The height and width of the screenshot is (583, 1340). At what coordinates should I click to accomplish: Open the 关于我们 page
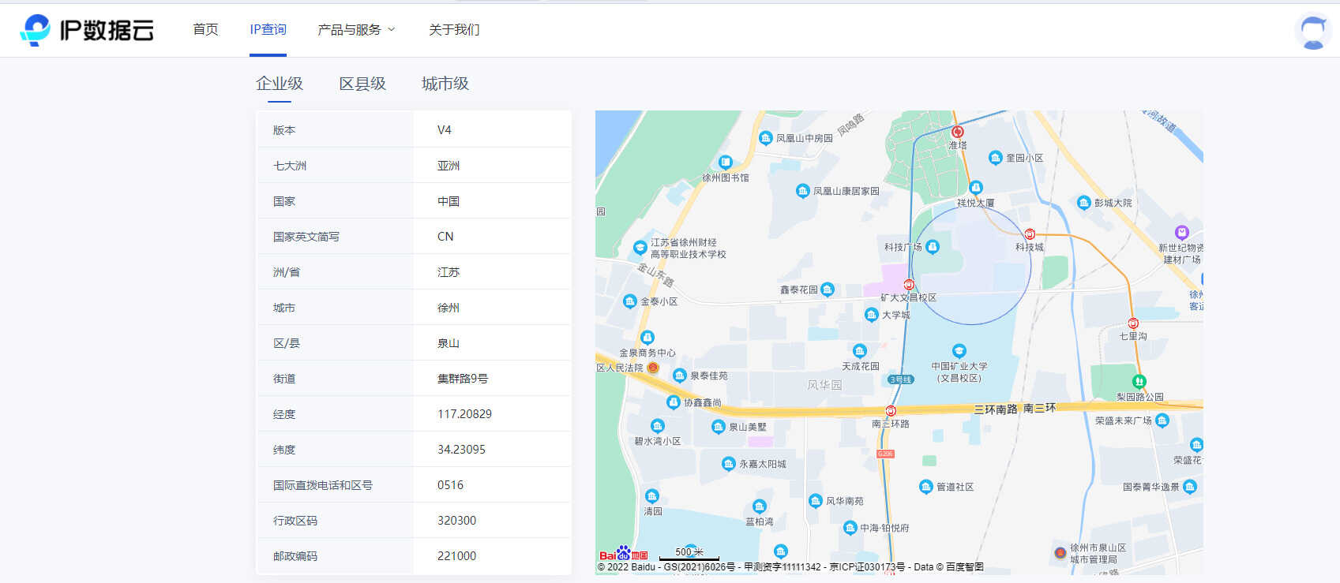point(454,30)
